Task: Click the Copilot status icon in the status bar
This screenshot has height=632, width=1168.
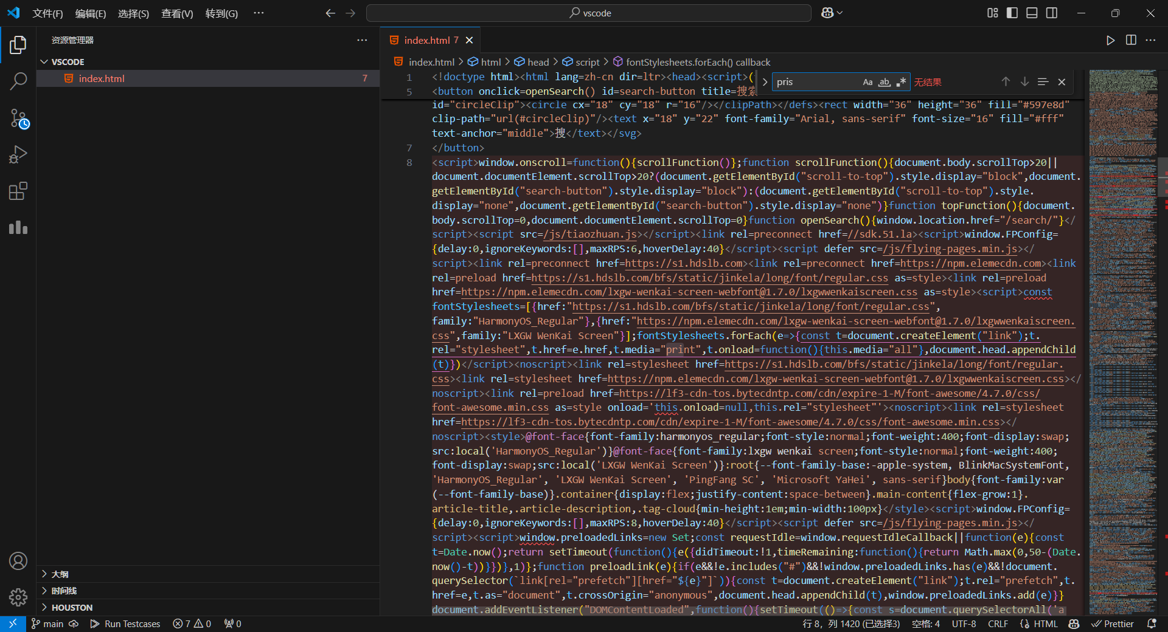Action: pos(1074,623)
